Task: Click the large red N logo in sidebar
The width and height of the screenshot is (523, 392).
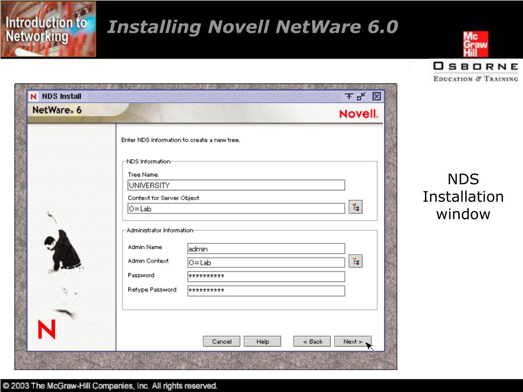Action: pos(46,329)
